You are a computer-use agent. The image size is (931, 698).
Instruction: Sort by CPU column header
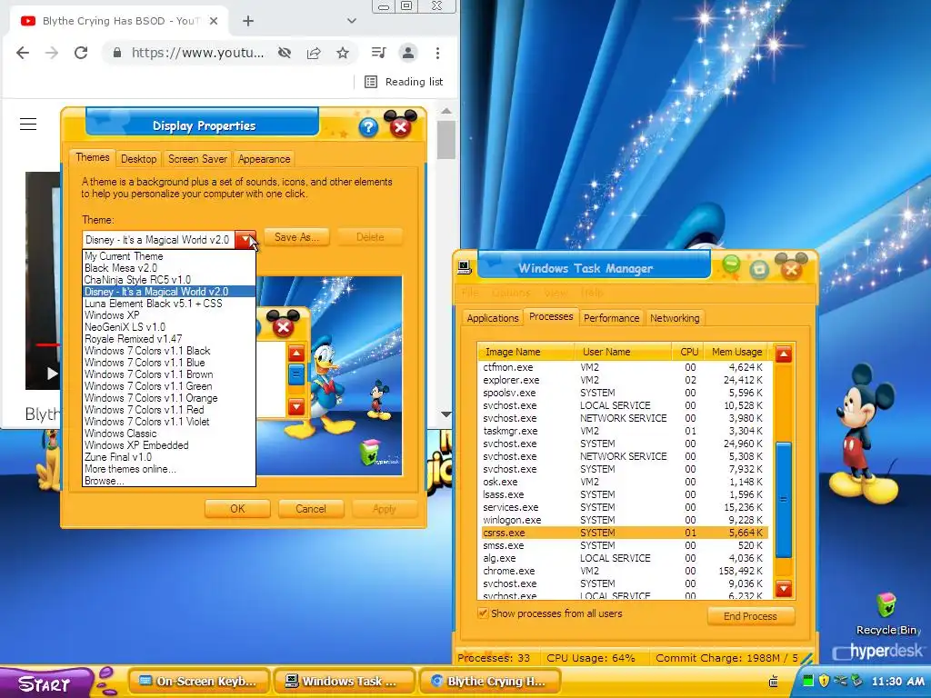pos(689,352)
